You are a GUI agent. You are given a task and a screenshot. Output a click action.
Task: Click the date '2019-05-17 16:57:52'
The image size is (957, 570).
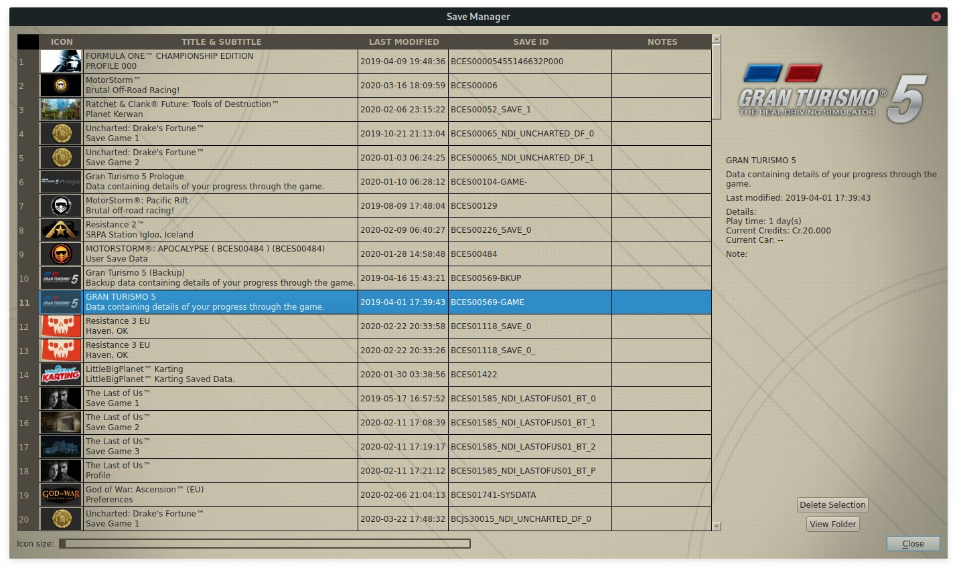tap(402, 399)
